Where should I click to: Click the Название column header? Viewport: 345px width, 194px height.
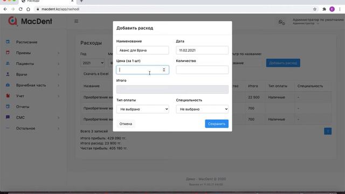coord(91,86)
